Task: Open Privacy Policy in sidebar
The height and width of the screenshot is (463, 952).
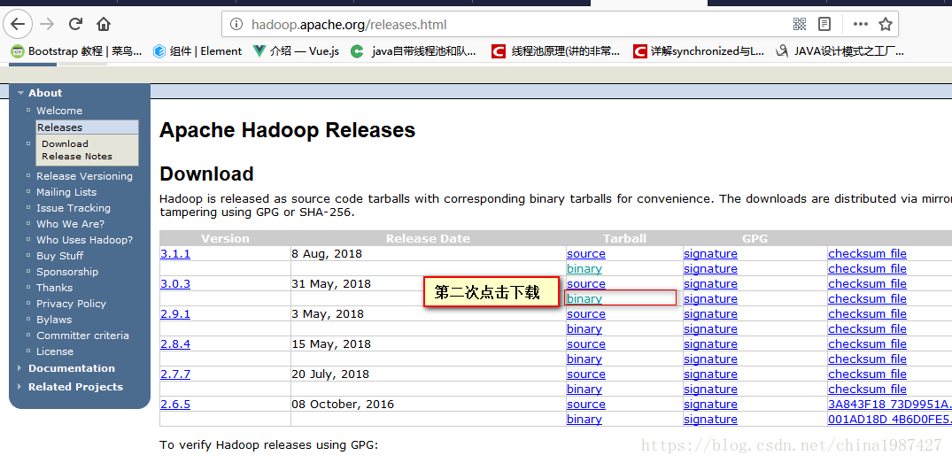Action: [71, 304]
